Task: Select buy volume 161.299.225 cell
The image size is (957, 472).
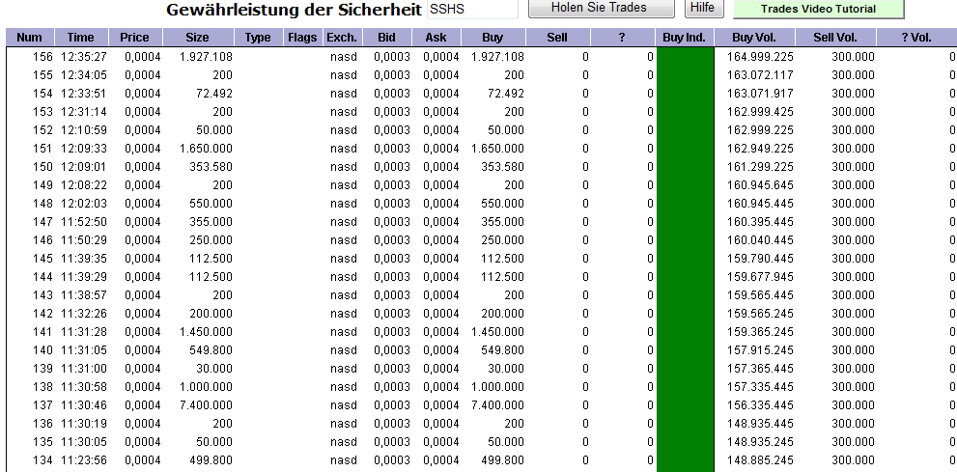Action: click(760, 166)
